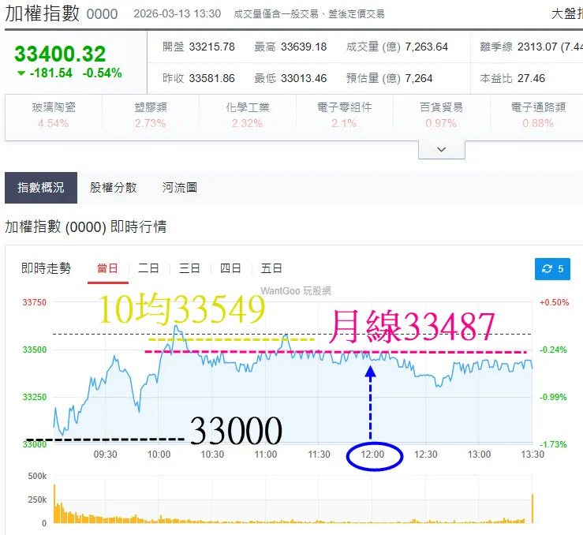This screenshot has width=583, height=535.
Task: Click the 預估量 value 7,264
Action: [419, 78]
